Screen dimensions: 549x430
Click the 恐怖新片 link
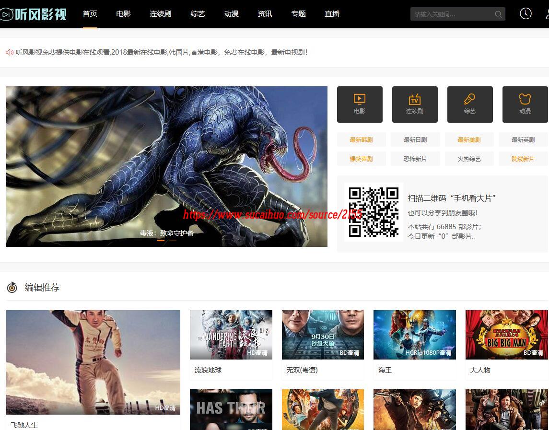pos(415,159)
